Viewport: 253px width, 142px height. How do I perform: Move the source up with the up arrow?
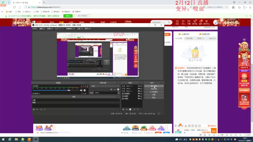(134, 109)
